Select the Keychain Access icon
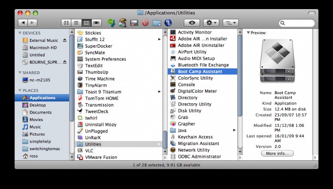Viewport: 333px width, 189px height. 173,137
